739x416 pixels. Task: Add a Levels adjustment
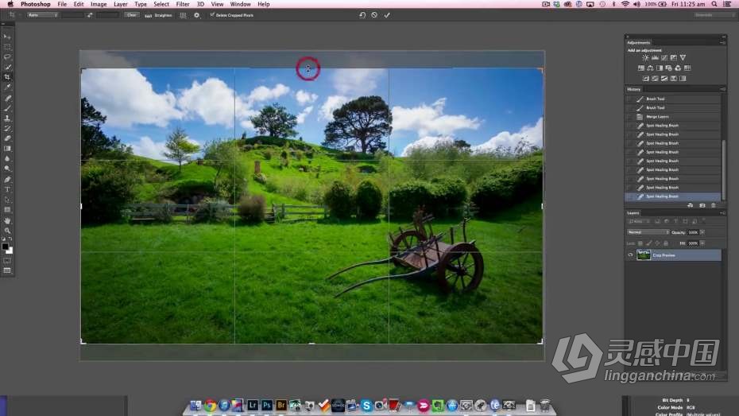(655, 57)
